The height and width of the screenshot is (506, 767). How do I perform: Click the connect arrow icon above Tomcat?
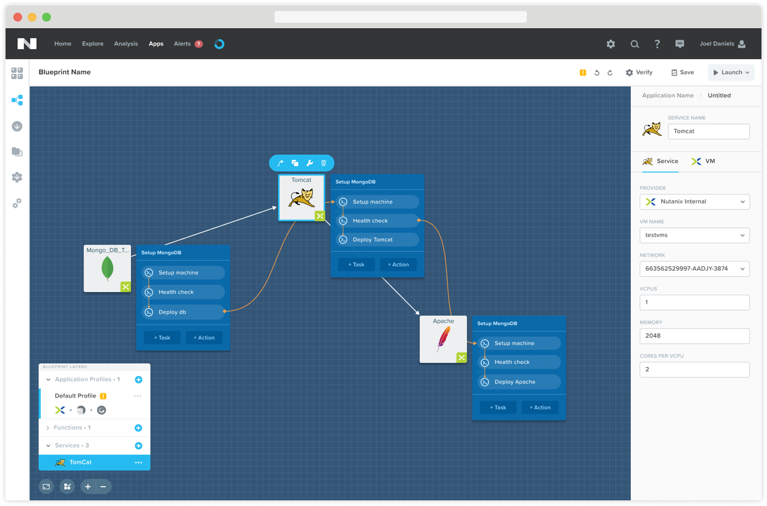click(280, 163)
